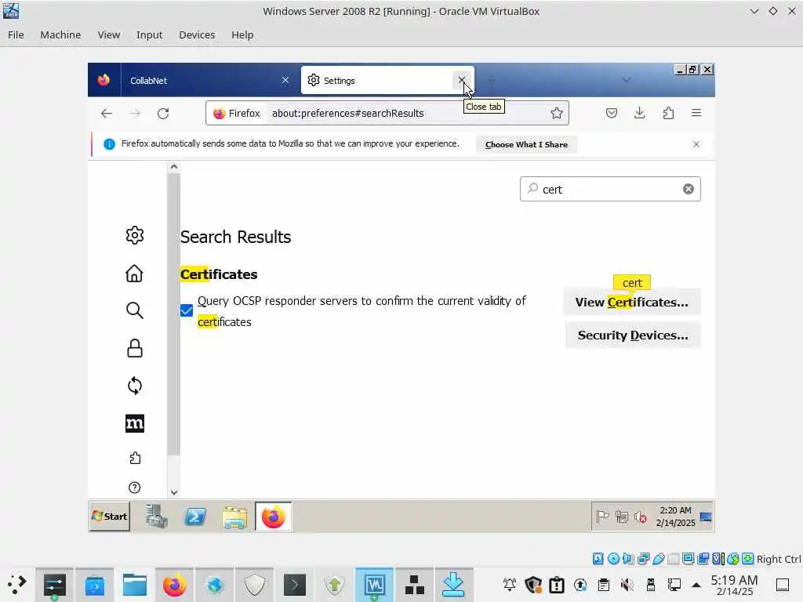Click the Firefox identity label in address bar
803x602 pixels.
tap(237, 113)
